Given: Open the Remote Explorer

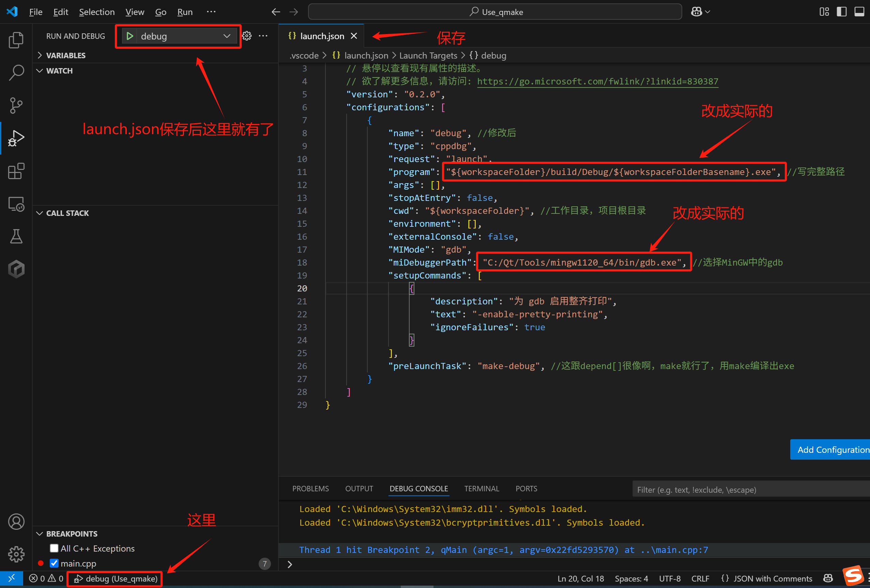Looking at the screenshot, I should pyautogui.click(x=16, y=204).
